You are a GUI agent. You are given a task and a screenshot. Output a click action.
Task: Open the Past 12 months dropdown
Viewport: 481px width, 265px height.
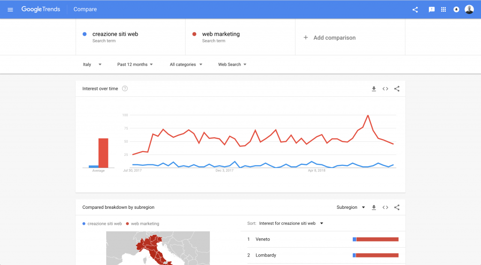(x=135, y=65)
